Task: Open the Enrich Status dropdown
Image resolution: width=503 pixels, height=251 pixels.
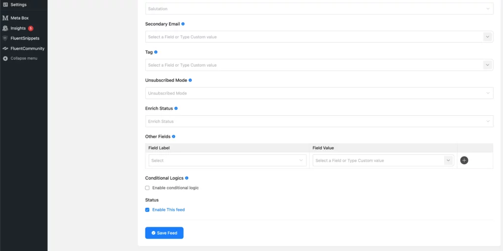Action: [319, 122]
